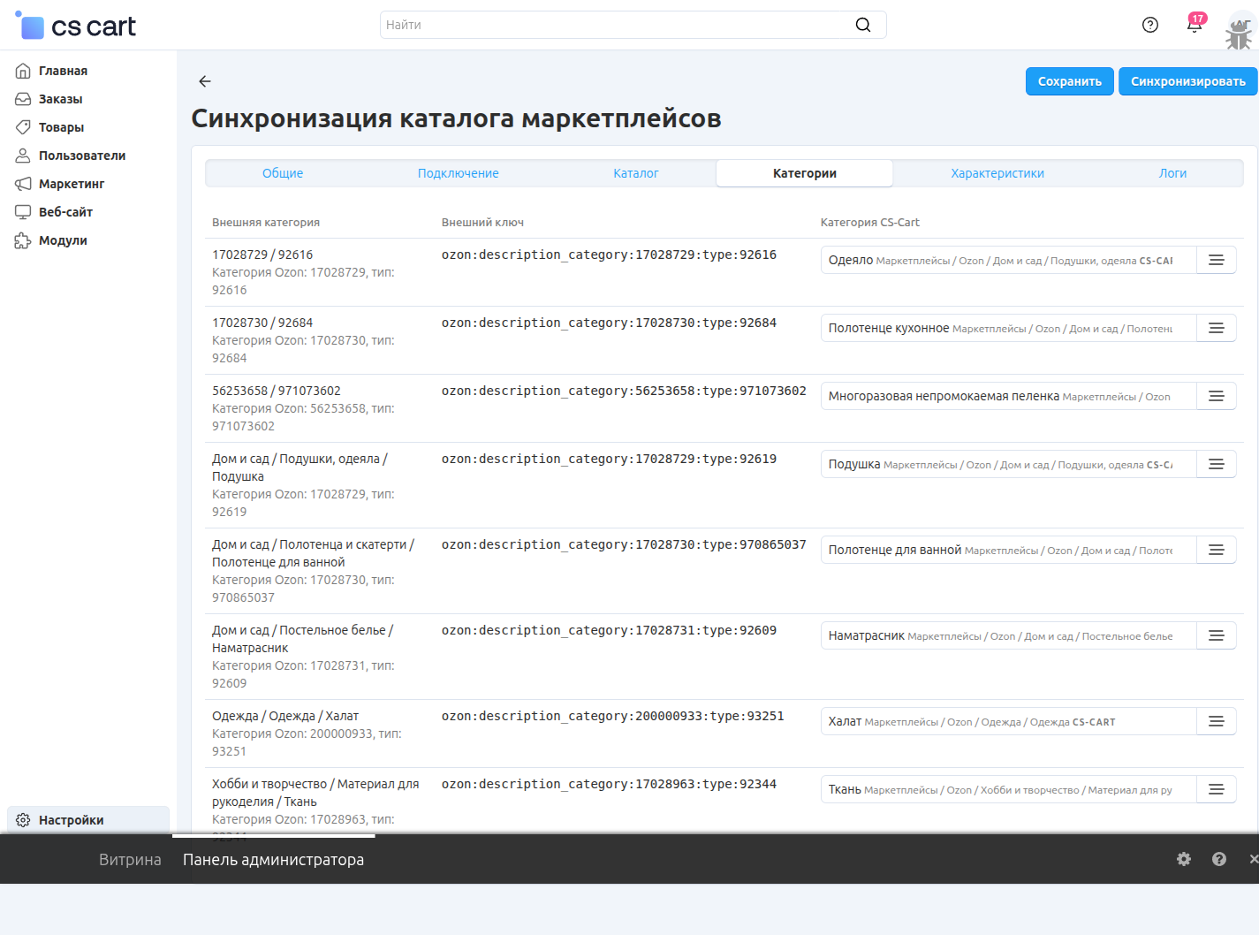Open category picker list for Полотенце кухонное row
Viewport: 1259px width, 935px height.
click(1217, 328)
